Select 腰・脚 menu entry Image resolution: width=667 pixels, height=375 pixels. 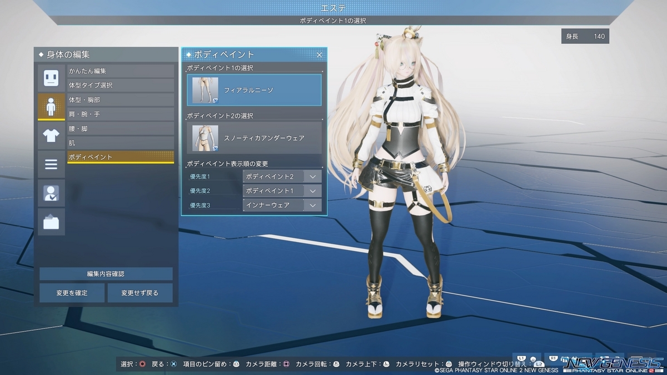pyautogui.click(x=121, y=129)
